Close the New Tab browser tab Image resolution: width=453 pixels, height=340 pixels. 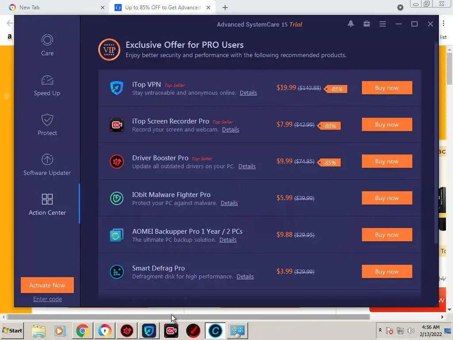103,8
